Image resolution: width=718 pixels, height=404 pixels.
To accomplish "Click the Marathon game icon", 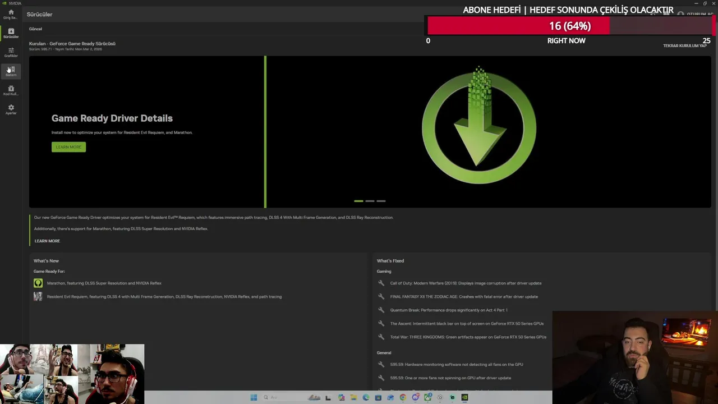I will pos(38,283).
